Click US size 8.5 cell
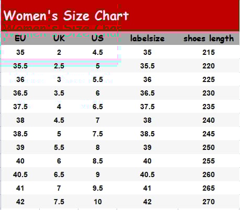The image size is (240, 210). [98, 161]
